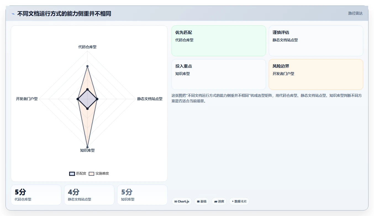This screenshot has height=216, width=374.
Task: Click the 开发者门户型 radar axis label
Action: pos(27,99)
